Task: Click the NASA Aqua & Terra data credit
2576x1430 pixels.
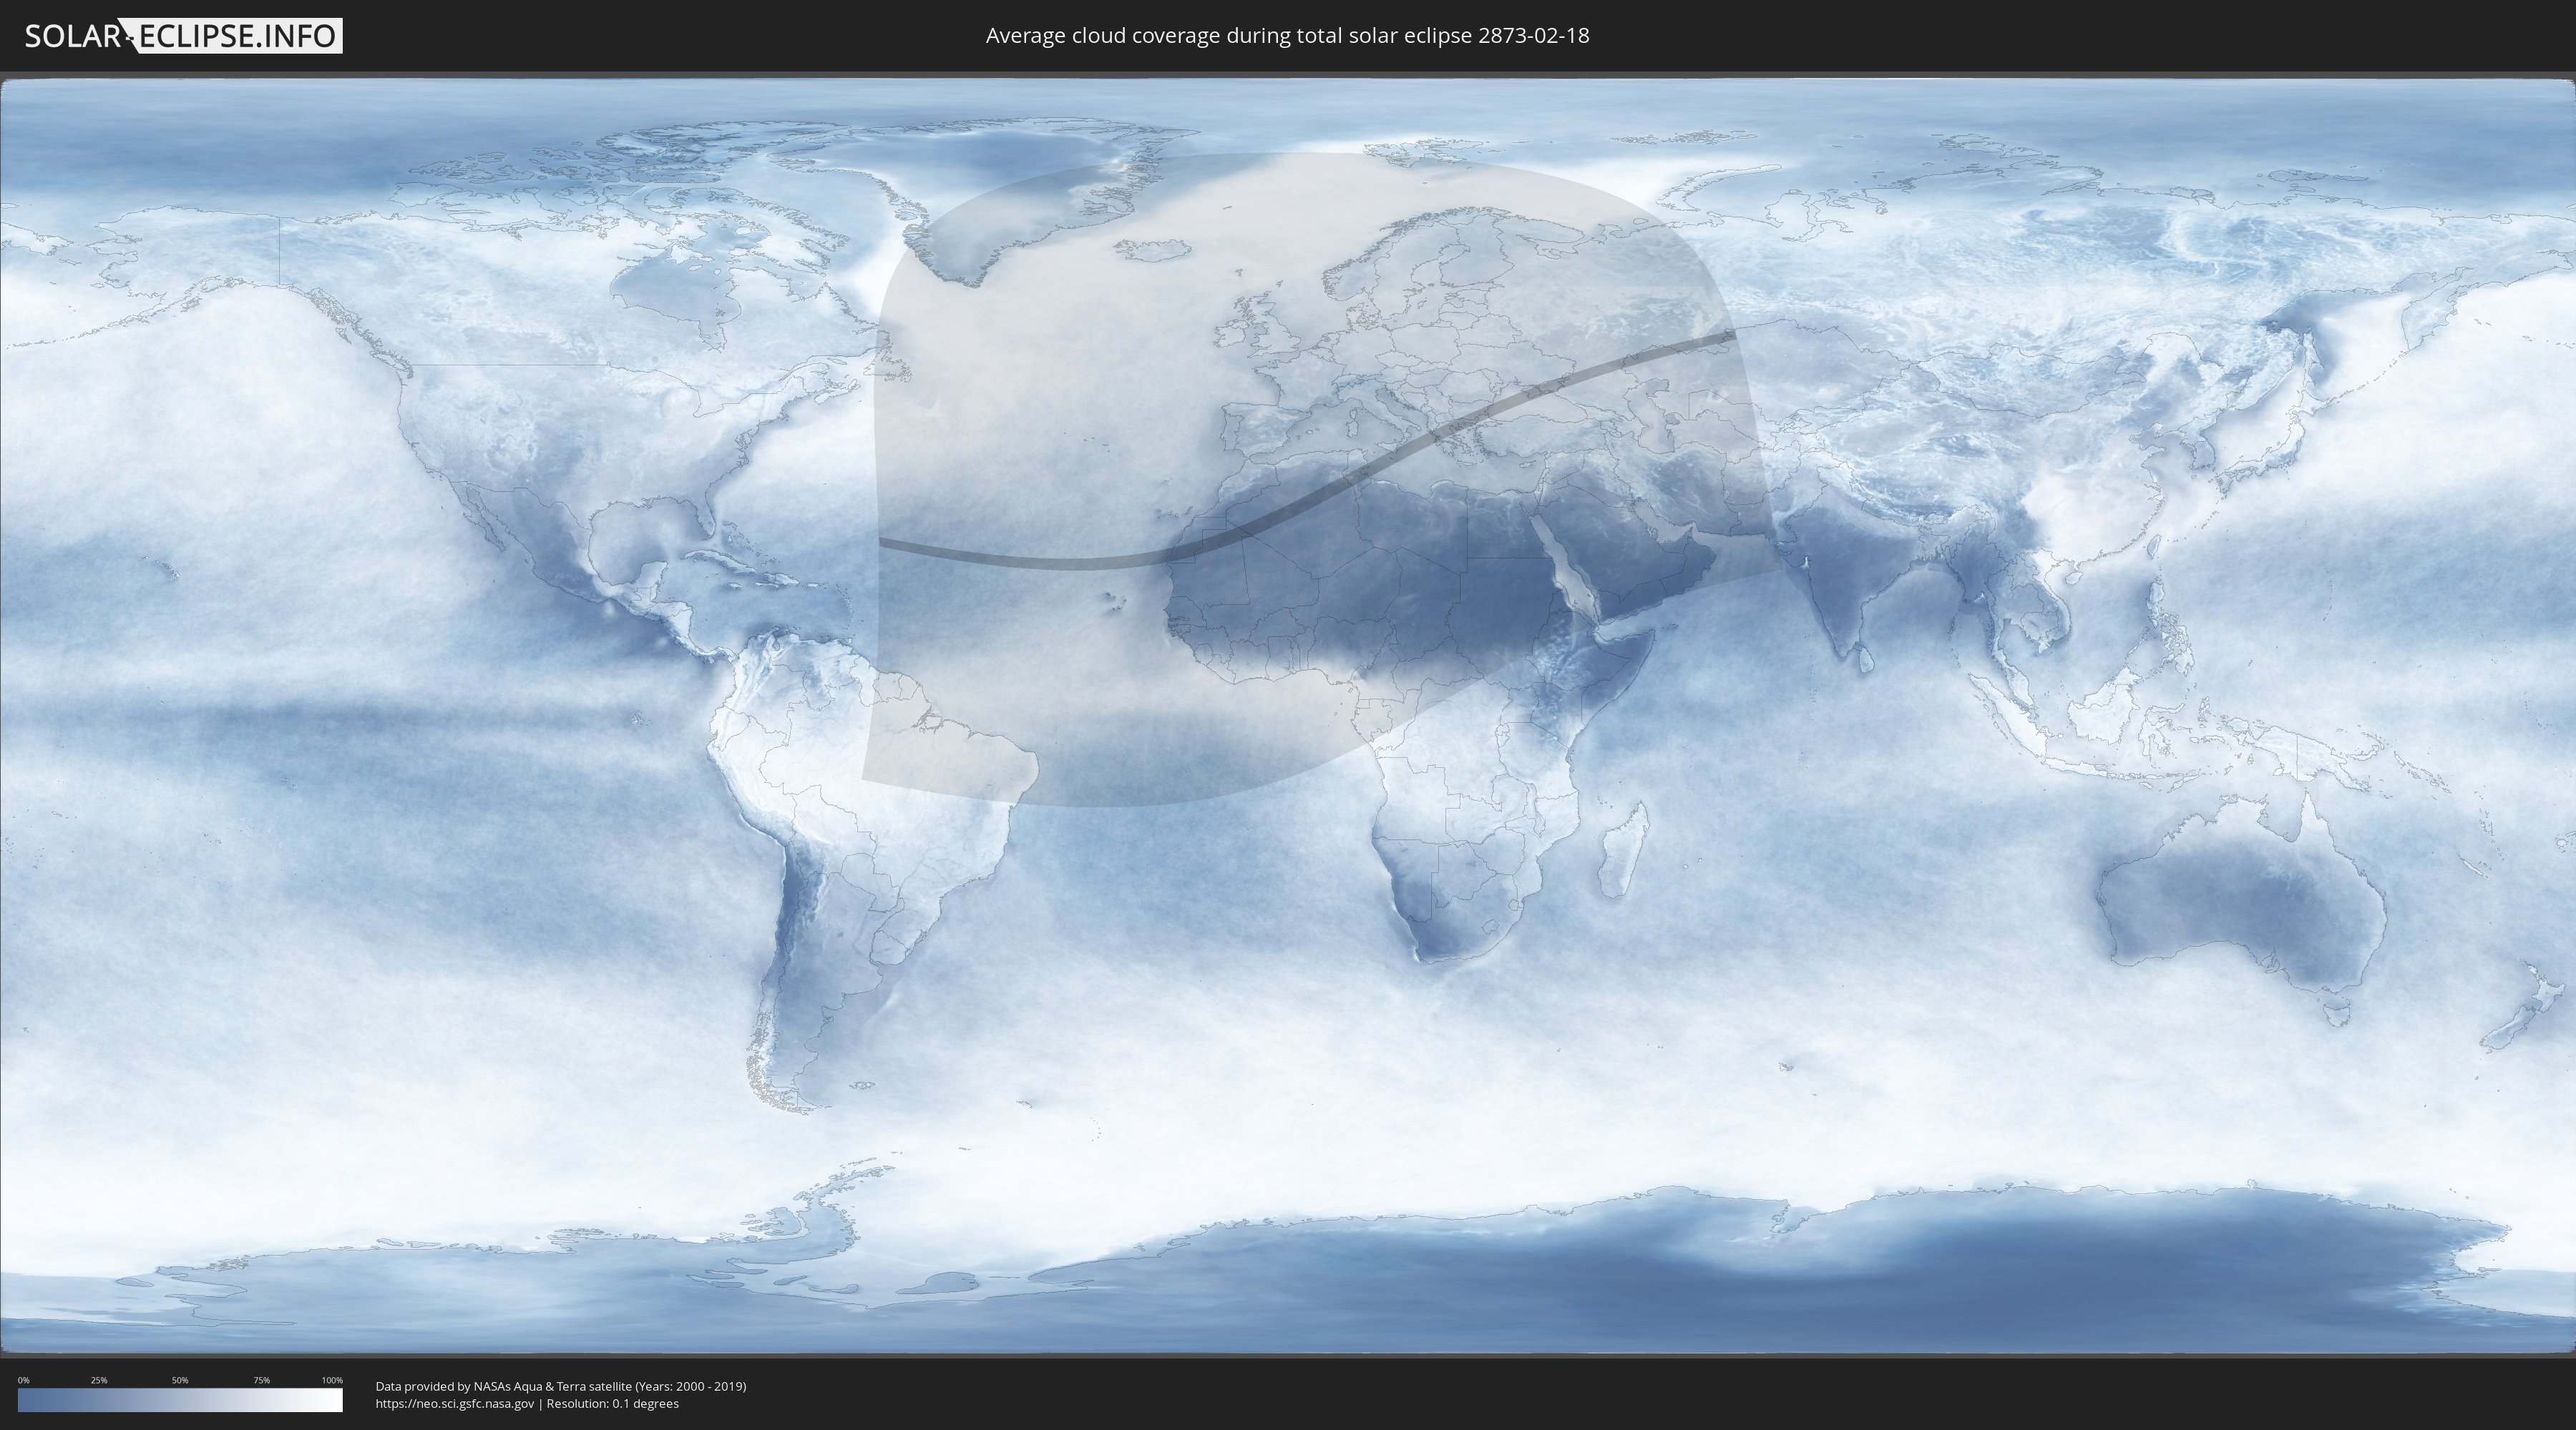Action: click(x=560, y=1386)
